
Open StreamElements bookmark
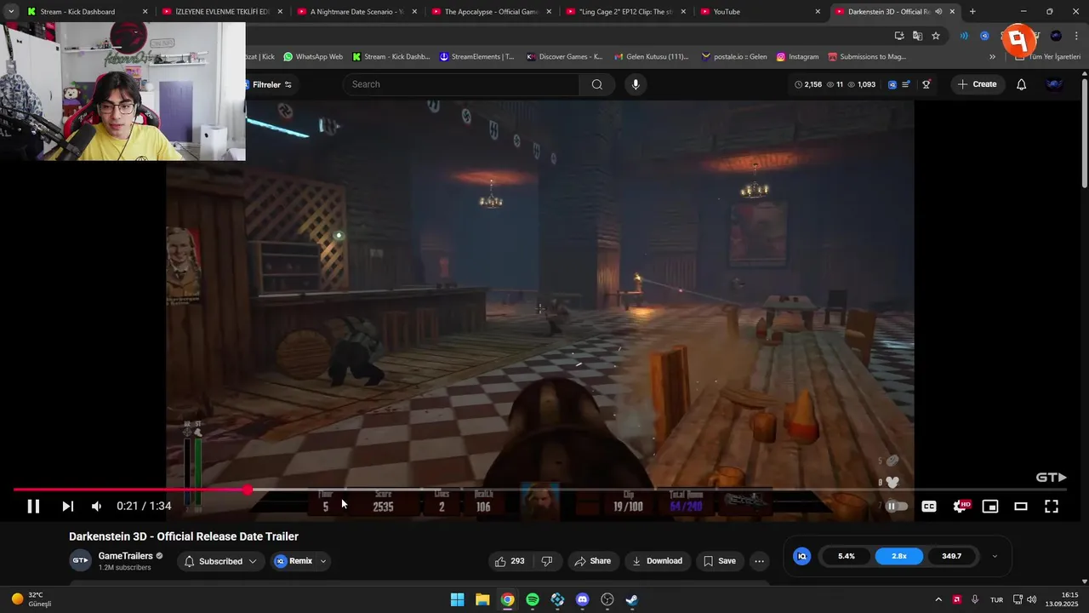(477, 57)
